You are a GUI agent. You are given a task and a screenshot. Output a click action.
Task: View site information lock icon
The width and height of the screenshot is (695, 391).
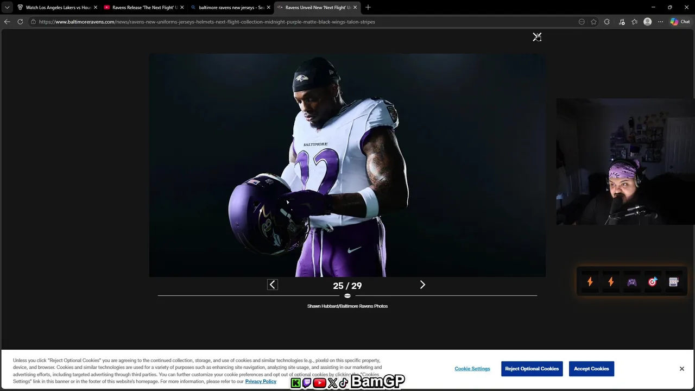[33, 22]
